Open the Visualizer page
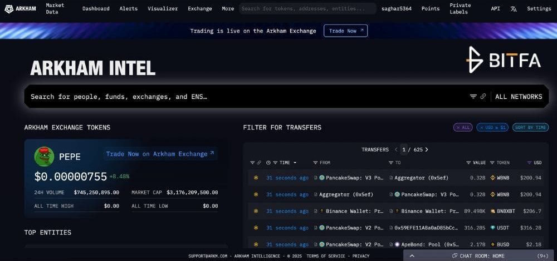 (163, 8)
